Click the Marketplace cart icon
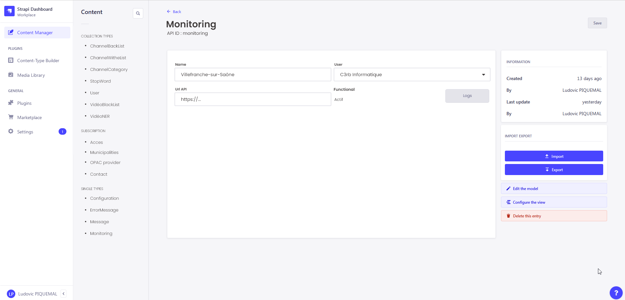625x300 pixels. (11, 117)
